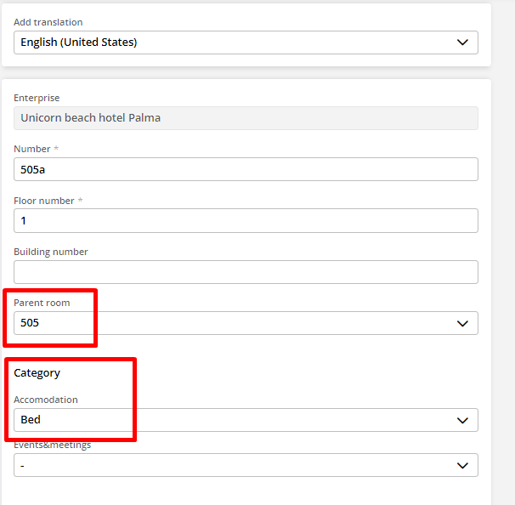Click the Floor number label
The image size is (515, 505).
(44, 201)
